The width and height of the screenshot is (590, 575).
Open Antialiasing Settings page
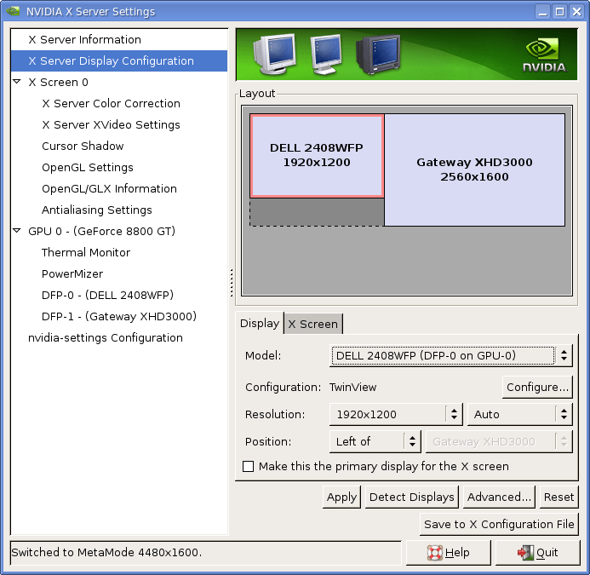97,210
